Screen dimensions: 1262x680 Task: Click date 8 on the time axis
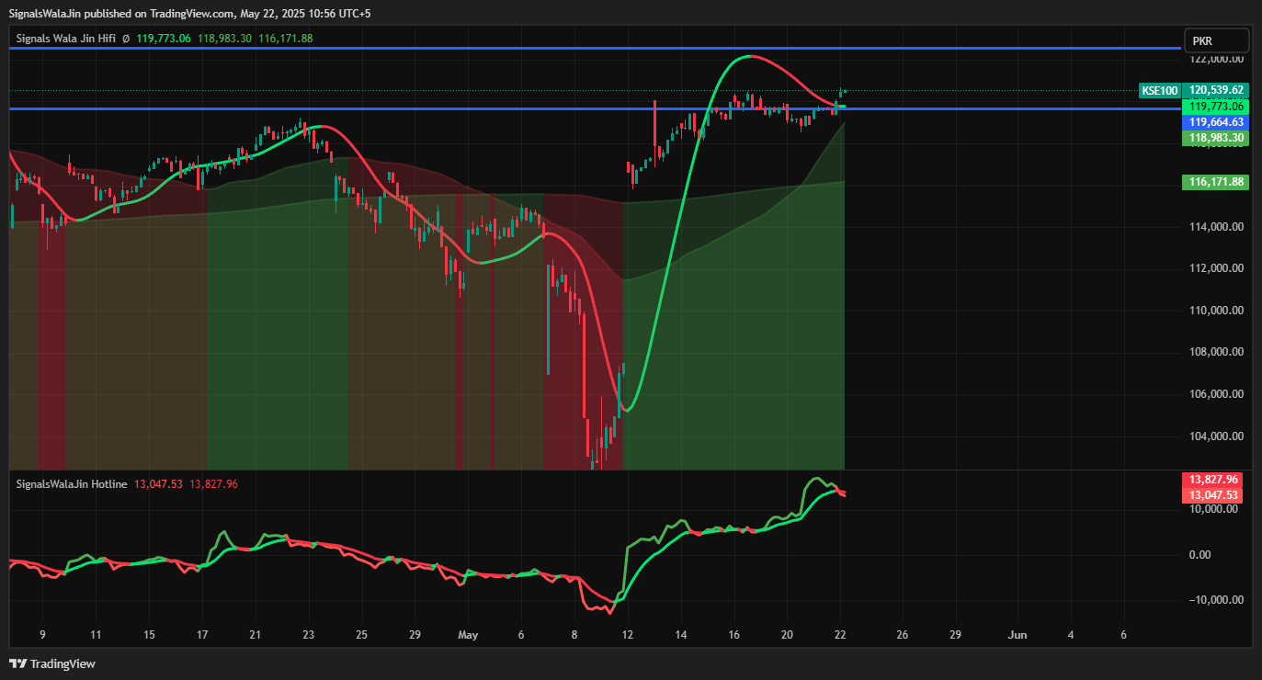pyautogui.click(x=574, y=635)
